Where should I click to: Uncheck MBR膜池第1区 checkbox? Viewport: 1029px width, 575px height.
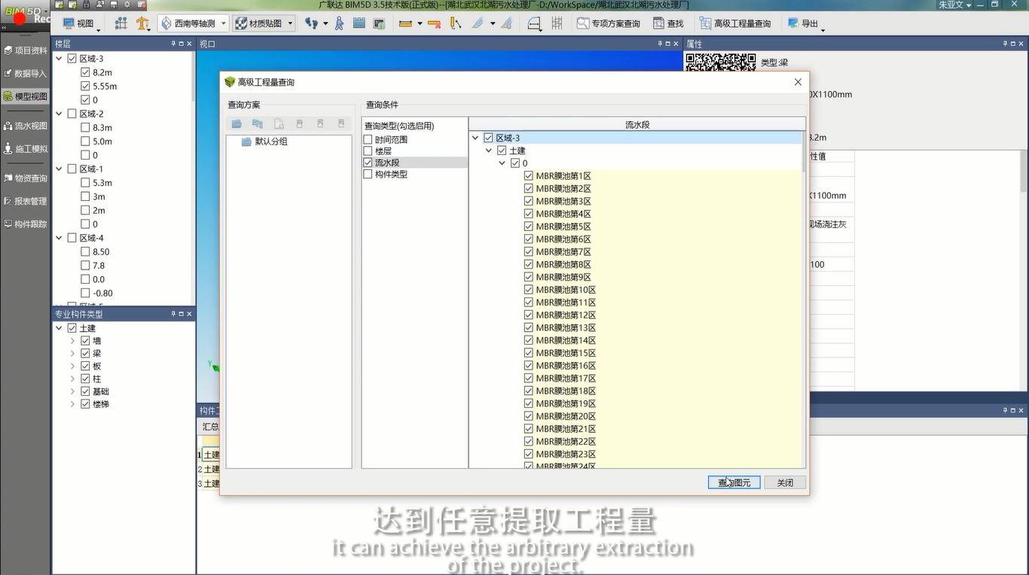pyautogui.click(x=529, y=176)
